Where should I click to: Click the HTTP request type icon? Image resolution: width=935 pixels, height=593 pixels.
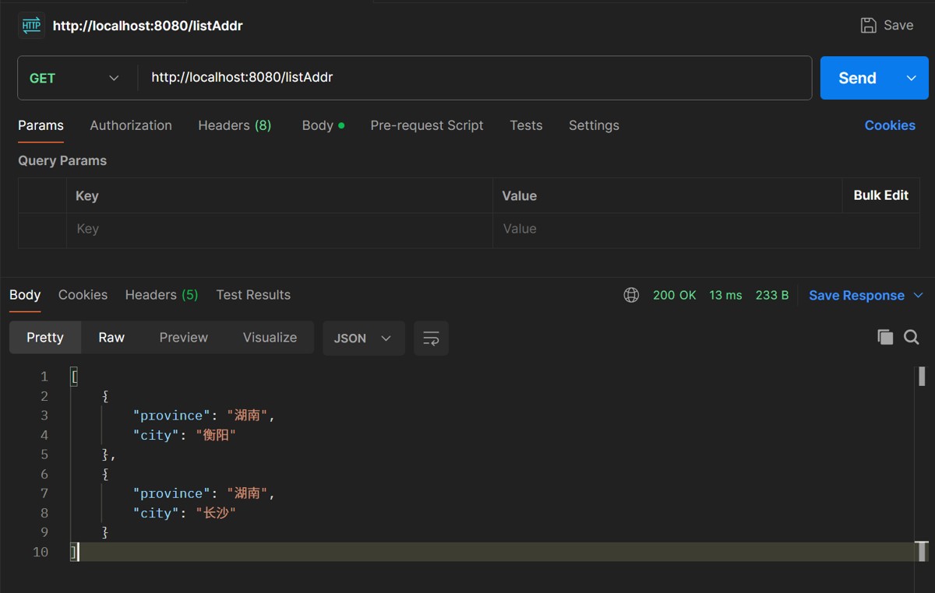31,26
